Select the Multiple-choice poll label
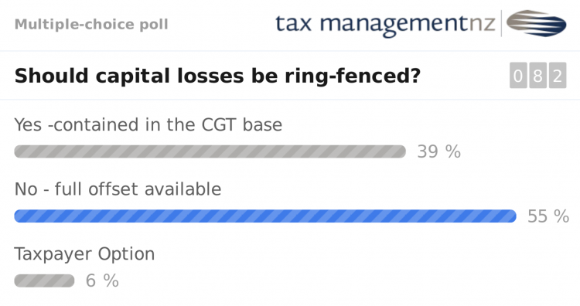This screenshot has height=306, width=580. pos(91,25)
